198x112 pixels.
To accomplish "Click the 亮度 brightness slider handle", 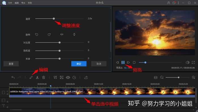I will click(60, 59).
